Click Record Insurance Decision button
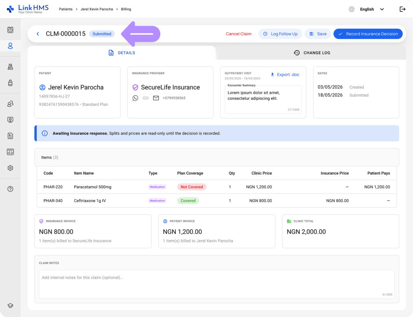The height and width of the screenshot is (317, 413). pos(368,34)
